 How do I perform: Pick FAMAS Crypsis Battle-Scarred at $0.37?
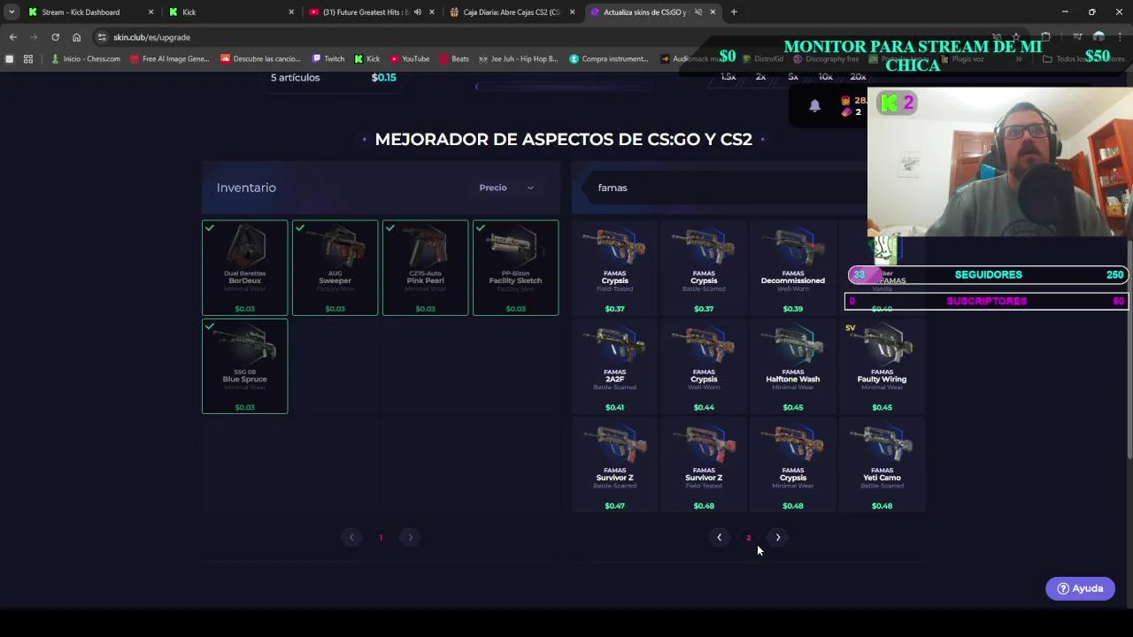704,268
